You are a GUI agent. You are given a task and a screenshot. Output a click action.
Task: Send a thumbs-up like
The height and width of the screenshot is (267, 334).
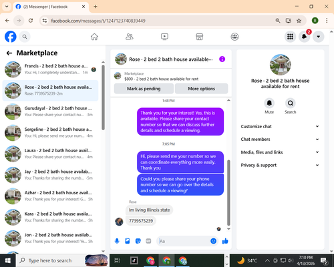click(x=225, y=241)
